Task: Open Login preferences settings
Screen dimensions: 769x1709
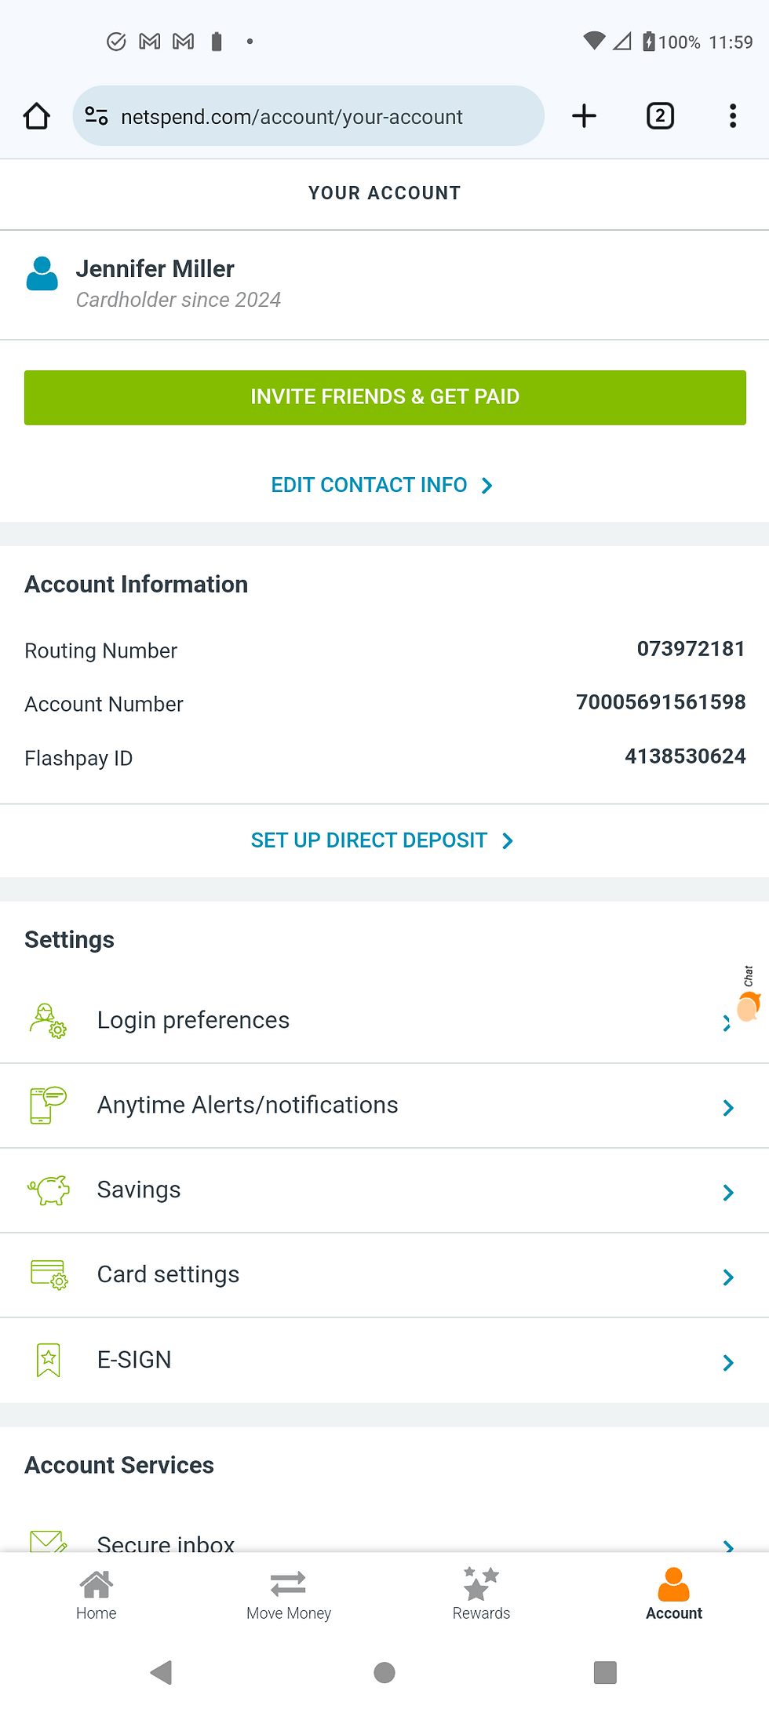Action: 384,1020
